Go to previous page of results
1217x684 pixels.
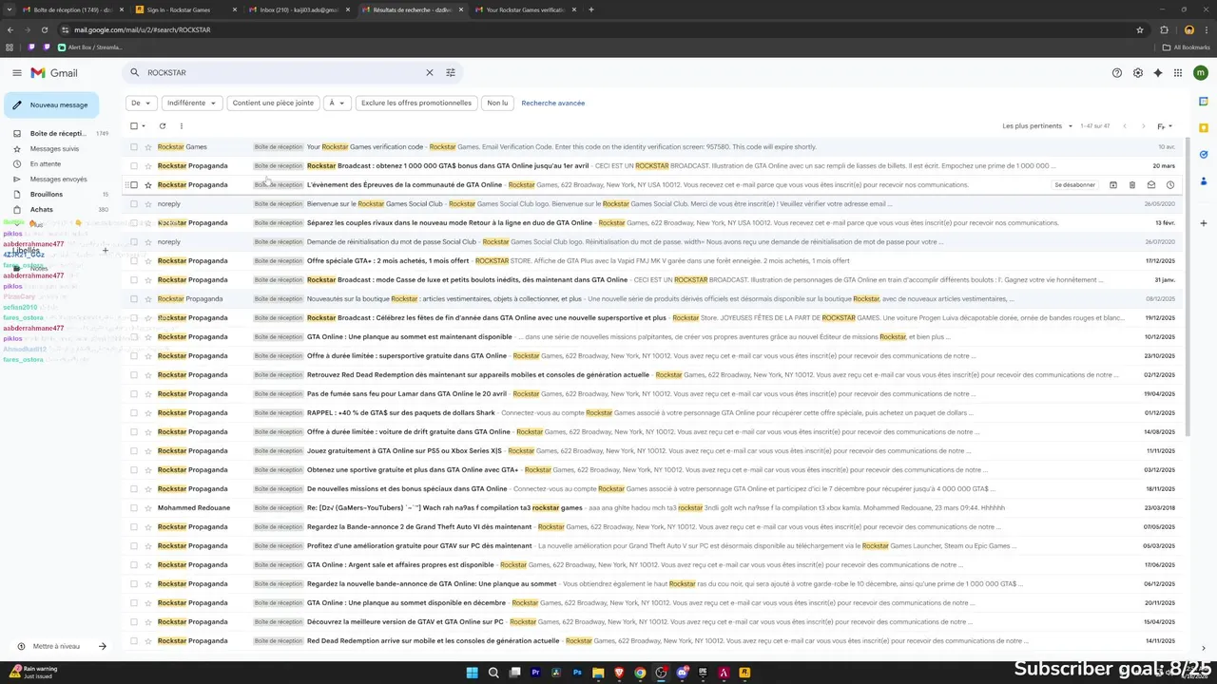(1125, 126)
